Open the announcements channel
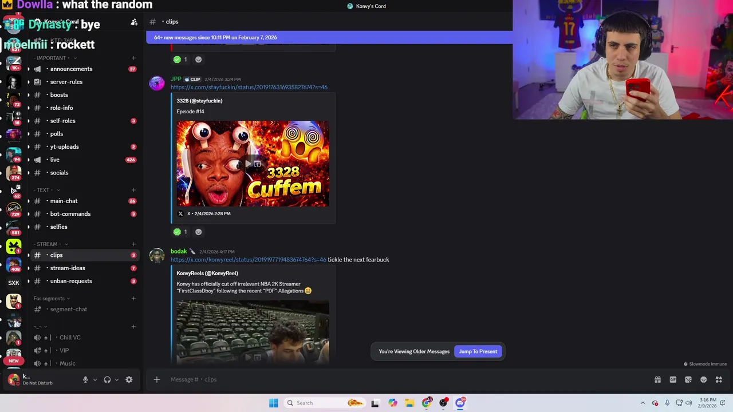The width and height of the screenshot is (733, 412). point(84,69)
